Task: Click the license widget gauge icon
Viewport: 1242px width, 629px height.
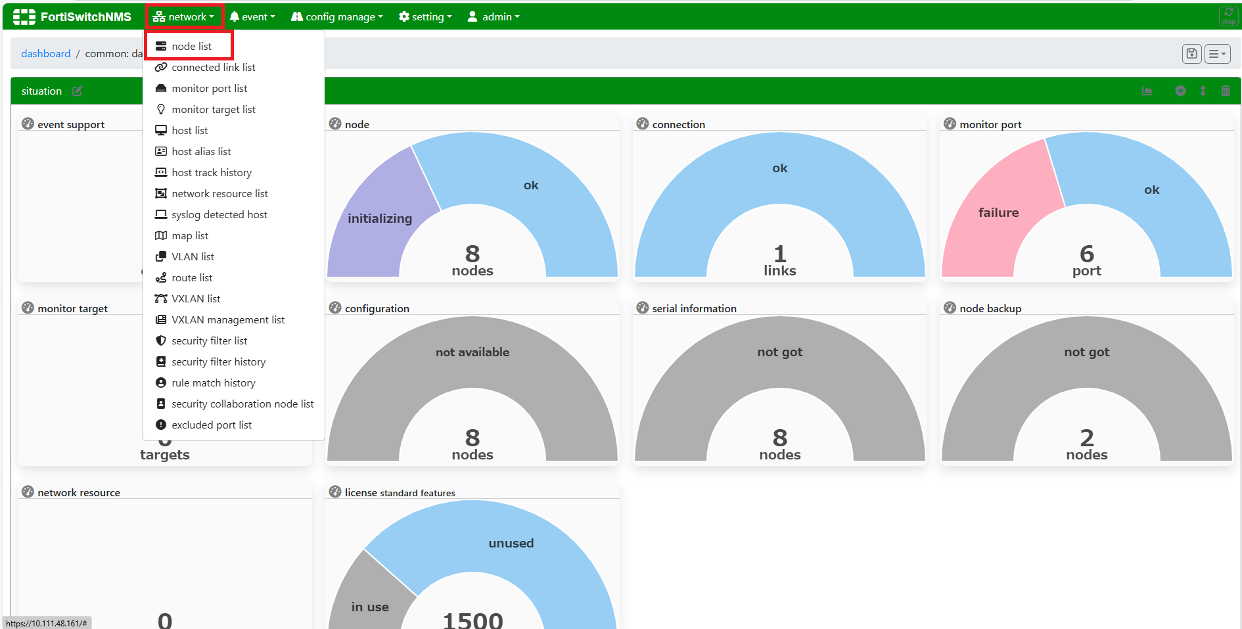Action: [335, 492]
